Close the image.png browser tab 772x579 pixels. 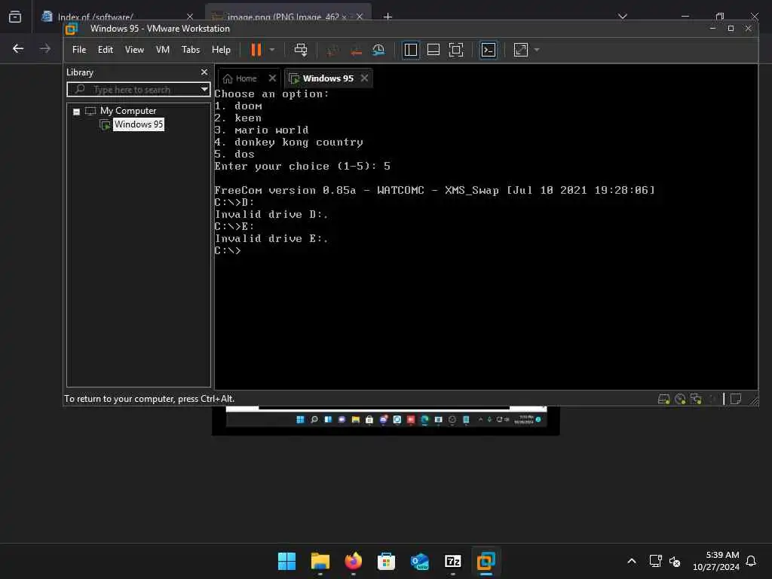[360, 17]
